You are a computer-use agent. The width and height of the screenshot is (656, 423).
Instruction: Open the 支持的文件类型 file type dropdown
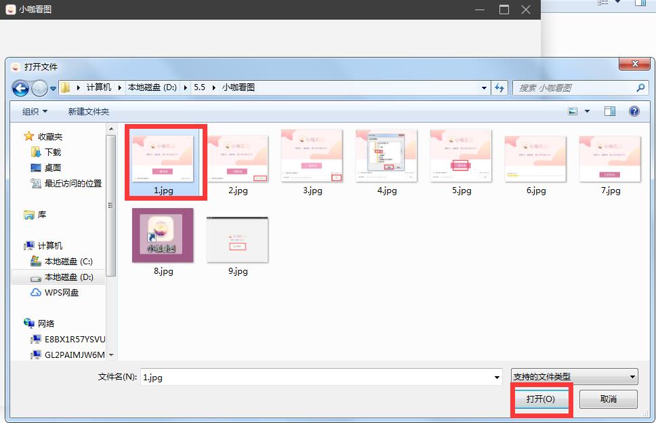tap(573, 377)
